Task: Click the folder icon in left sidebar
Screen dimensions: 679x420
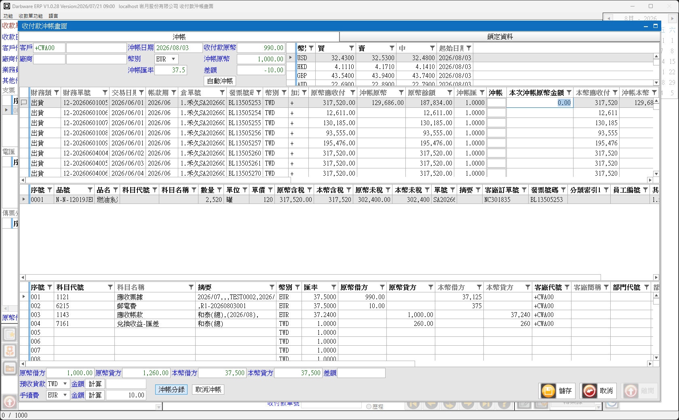Action: [x=10, y=368]
